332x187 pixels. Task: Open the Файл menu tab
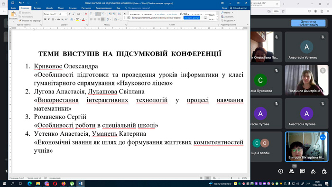(13, 8)
